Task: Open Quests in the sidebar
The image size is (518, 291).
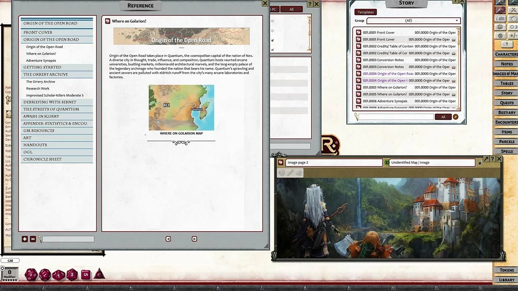Action: [x=506, y=103]
